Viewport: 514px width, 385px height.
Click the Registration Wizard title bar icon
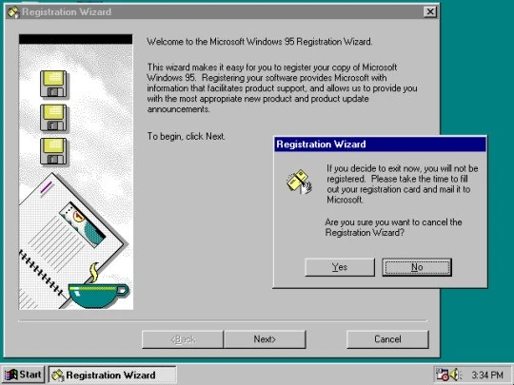click(x=13, y=12)
